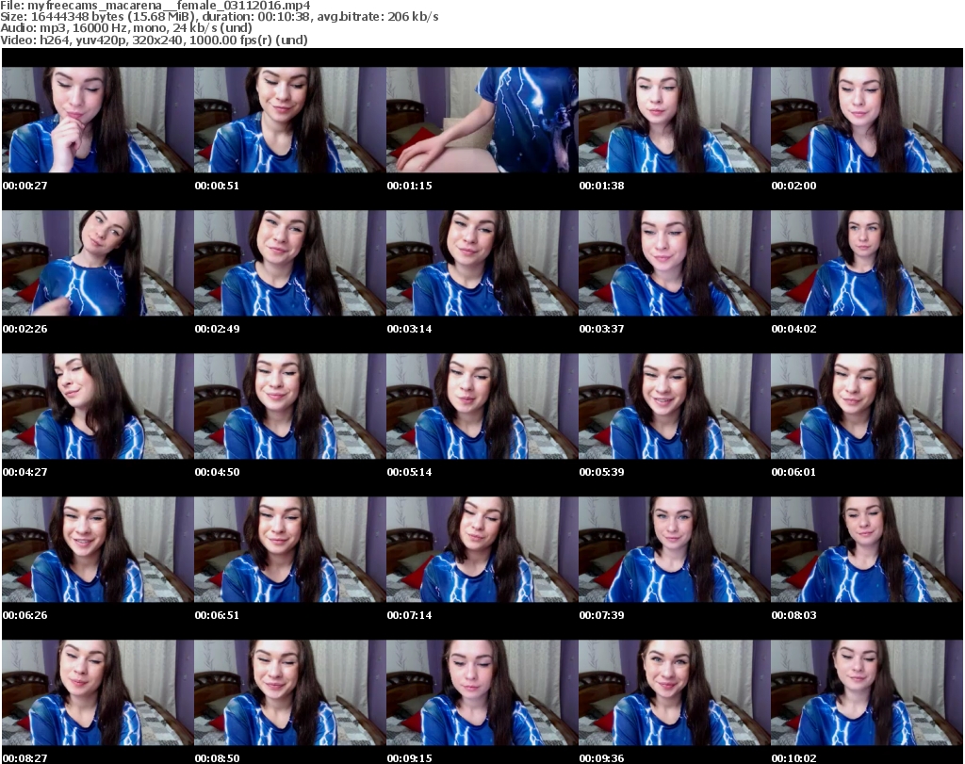
Task: Click the 00:05:39 timestamp label
Action: 601,472
